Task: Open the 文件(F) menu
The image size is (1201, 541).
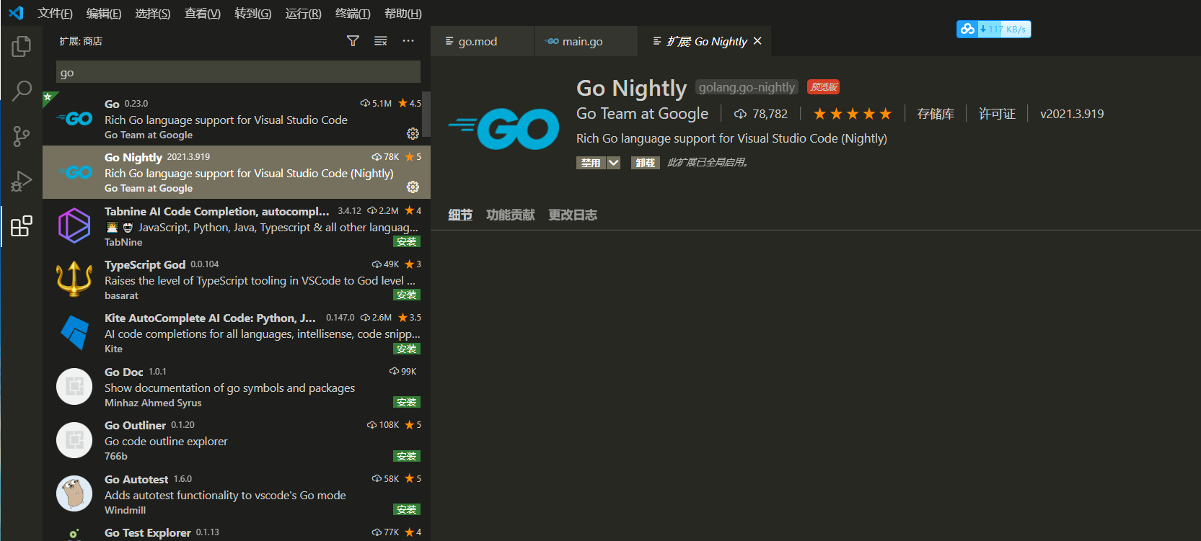Action: pyautogui.click(x=55, y=13)
